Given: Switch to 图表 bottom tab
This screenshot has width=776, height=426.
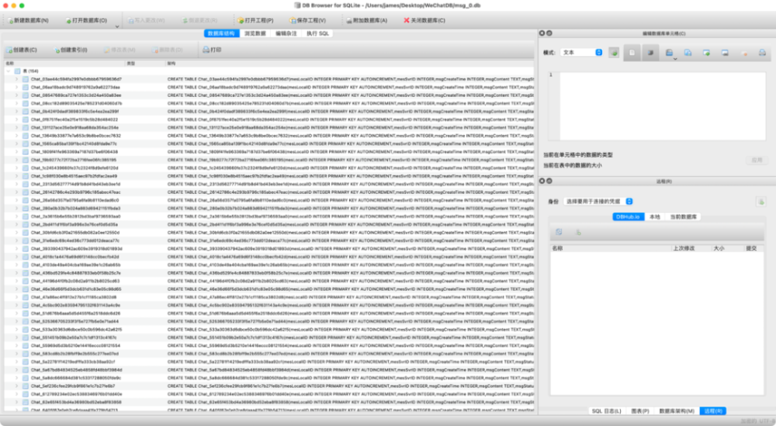Looking at the screenshot, I should pos(640,410).
